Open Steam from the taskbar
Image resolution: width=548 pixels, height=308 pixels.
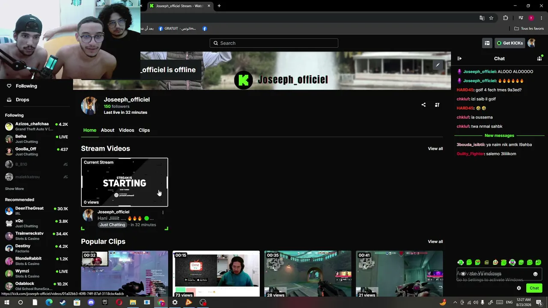coord(63,302)
